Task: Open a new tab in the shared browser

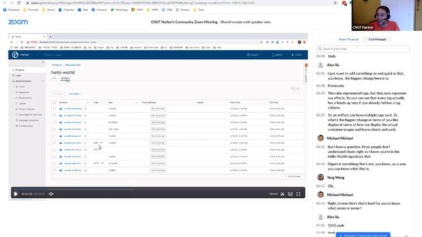Action: (x=50, y=37)
